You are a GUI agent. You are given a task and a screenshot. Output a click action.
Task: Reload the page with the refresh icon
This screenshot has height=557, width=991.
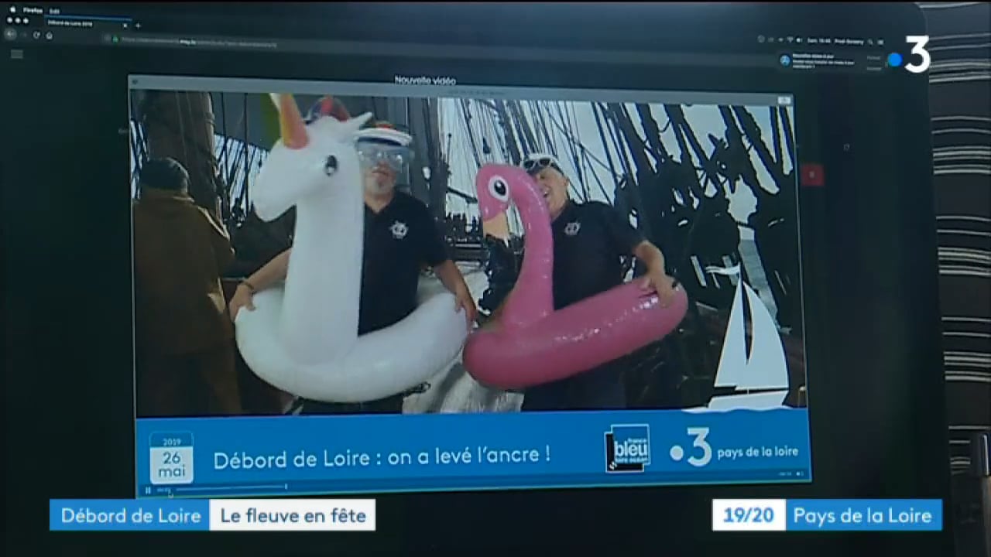click(36, 35)
